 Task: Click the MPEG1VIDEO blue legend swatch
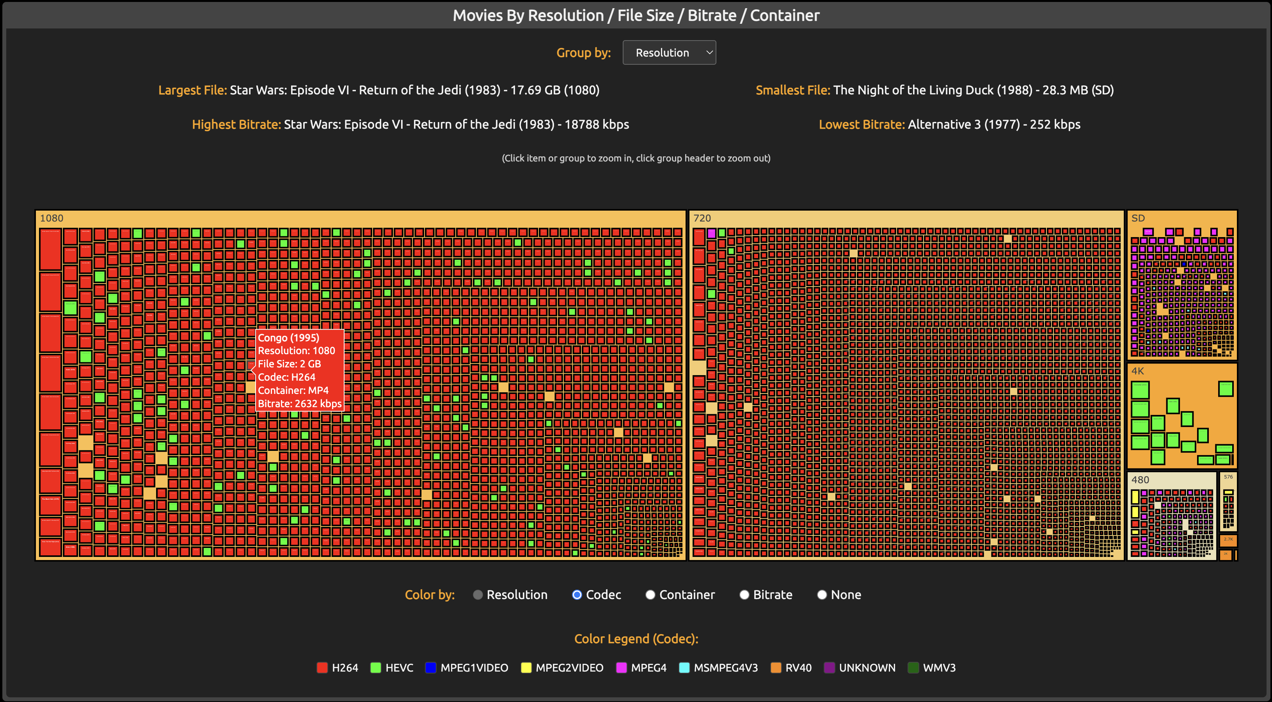tap(431, 668)
